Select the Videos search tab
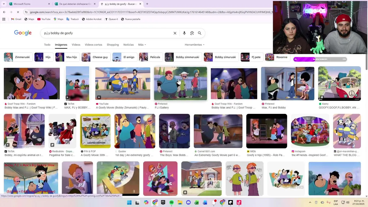 (x=76, y=45)
